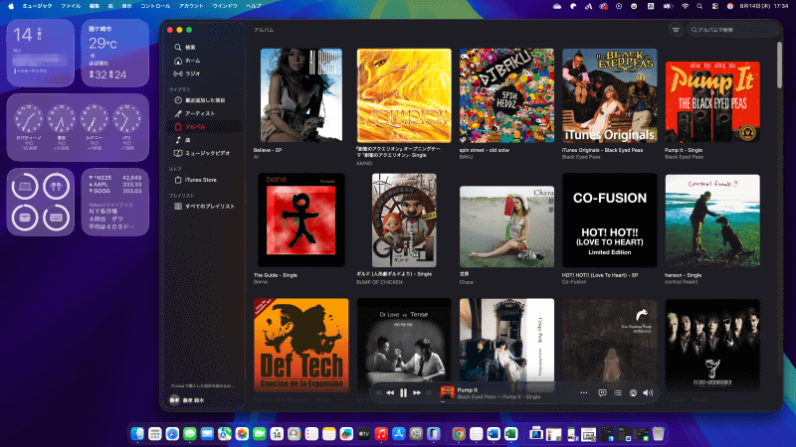Screen dimensions: 796x447
Task: Open the ヘルプ menu
Action: tap(254, 6)
